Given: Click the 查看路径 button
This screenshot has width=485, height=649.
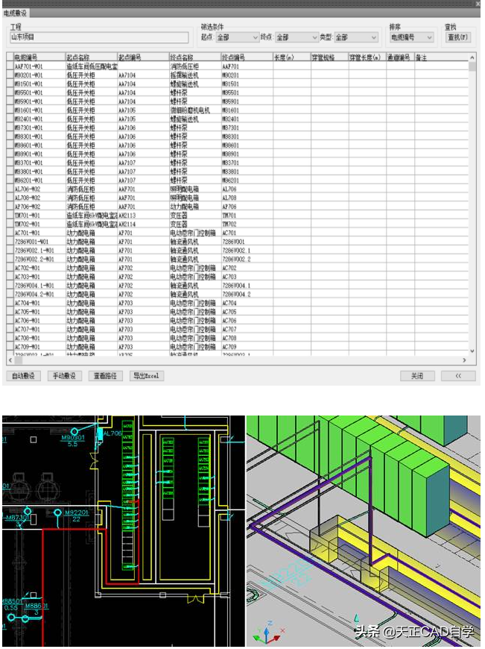Looking at the screenshot, I should 105,376.
